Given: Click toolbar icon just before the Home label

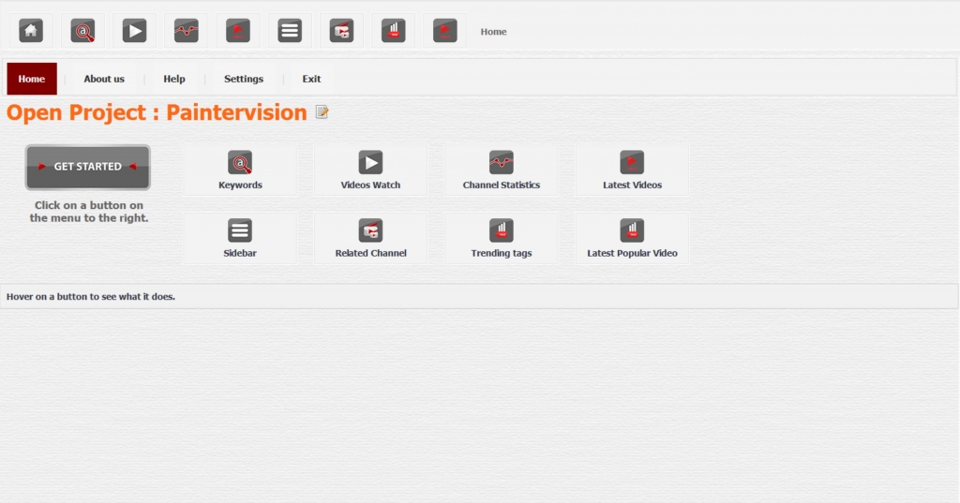Looking at the screenshot, I should 445,31.
